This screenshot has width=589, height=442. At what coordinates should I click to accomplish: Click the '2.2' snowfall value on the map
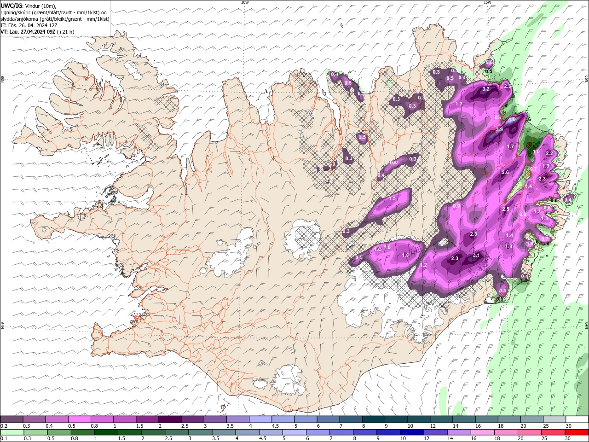tap(549, 154)
